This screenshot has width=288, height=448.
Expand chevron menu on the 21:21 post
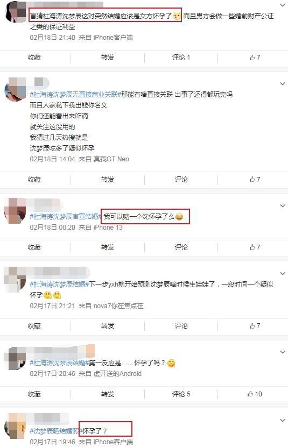(283, 274)
